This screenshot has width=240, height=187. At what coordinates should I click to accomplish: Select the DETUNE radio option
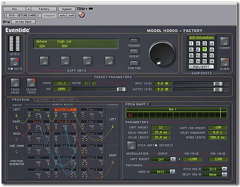coord(171,145)
